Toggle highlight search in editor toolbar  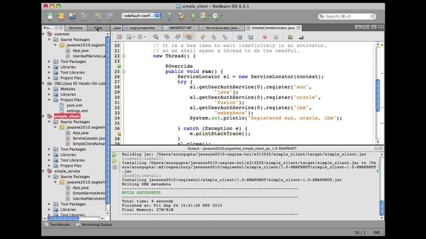pos(189,37)
